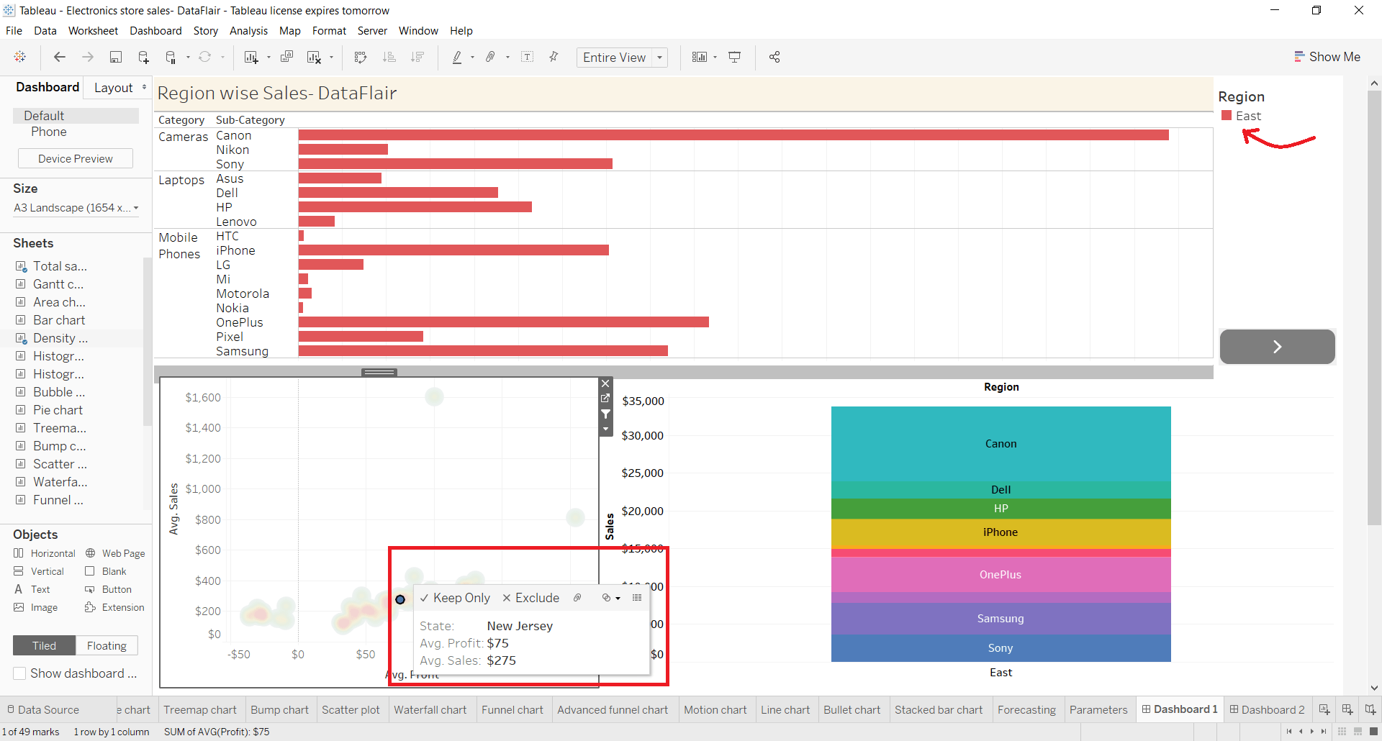Viewport: 1382px width, 741px height.
Task: Open the Analysis menu
Action: coord(248,31)
